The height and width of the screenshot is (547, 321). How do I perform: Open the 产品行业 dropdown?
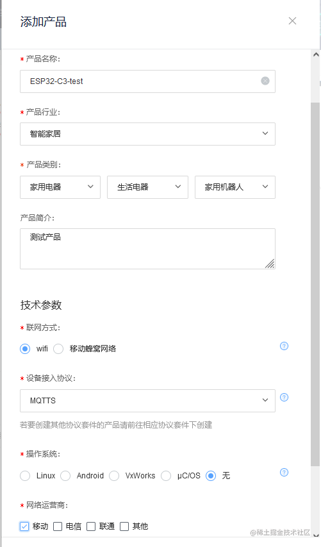148,134
